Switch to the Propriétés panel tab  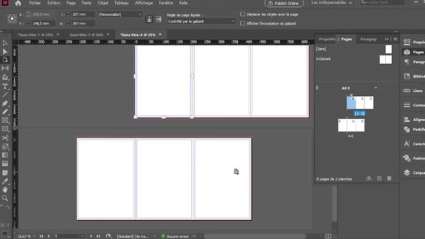tap(327, 39)
